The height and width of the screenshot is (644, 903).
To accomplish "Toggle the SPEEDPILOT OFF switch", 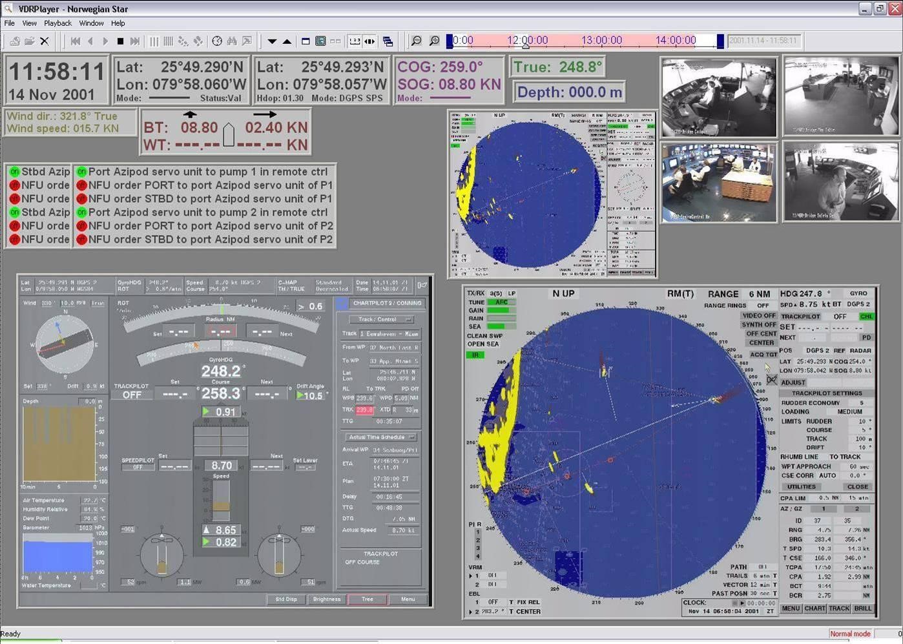I will (138, 467).
